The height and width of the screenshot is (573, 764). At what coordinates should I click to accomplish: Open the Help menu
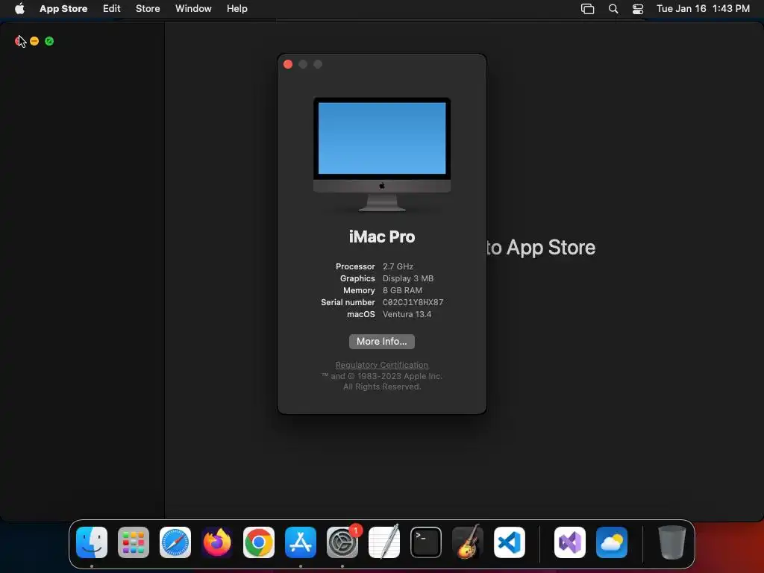pyautogui.click(x=237, y=8)
